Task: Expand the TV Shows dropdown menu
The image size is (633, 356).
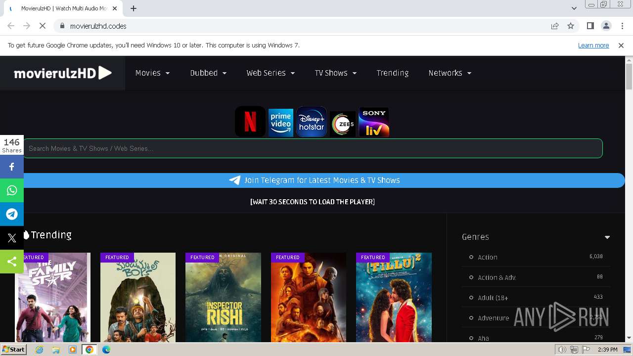Action: click(335, 73)
